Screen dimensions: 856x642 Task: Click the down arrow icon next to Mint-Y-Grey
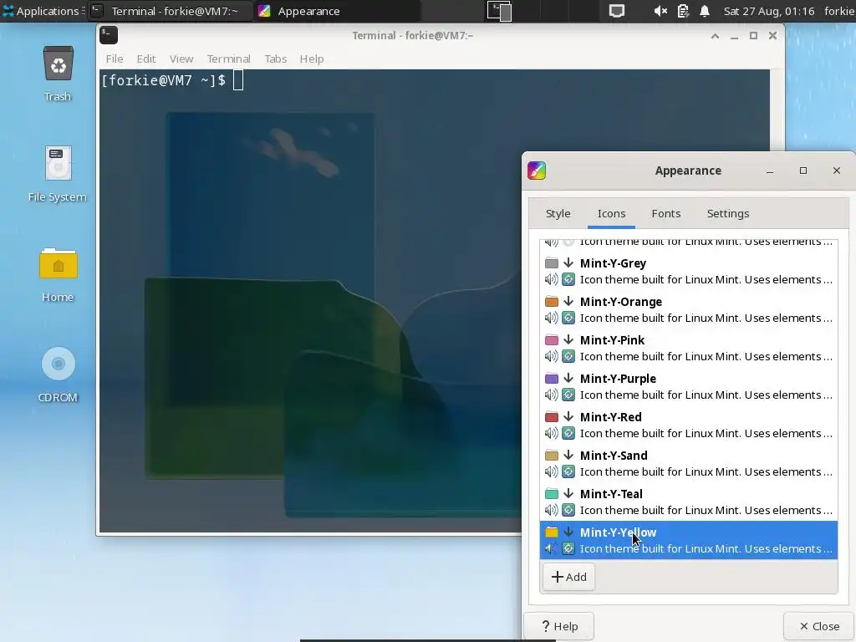click(568, 262)
